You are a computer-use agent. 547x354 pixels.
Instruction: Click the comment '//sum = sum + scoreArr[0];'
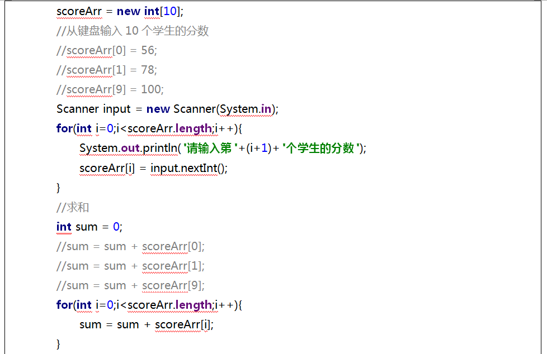tap(130, 246)
